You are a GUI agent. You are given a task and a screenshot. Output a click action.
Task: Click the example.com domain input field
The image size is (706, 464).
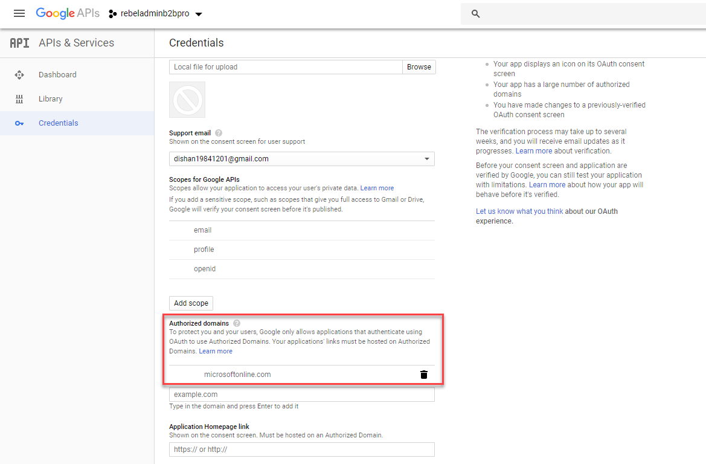[302, 395]
